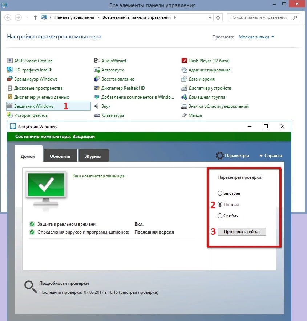Open the Клавиатура icon

[x=97, y=115]
